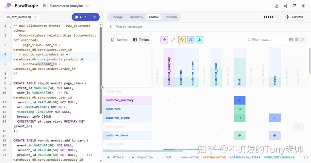Open the project folder icon
The height and width of the screenshot is (163, 311).
point(45,6)
